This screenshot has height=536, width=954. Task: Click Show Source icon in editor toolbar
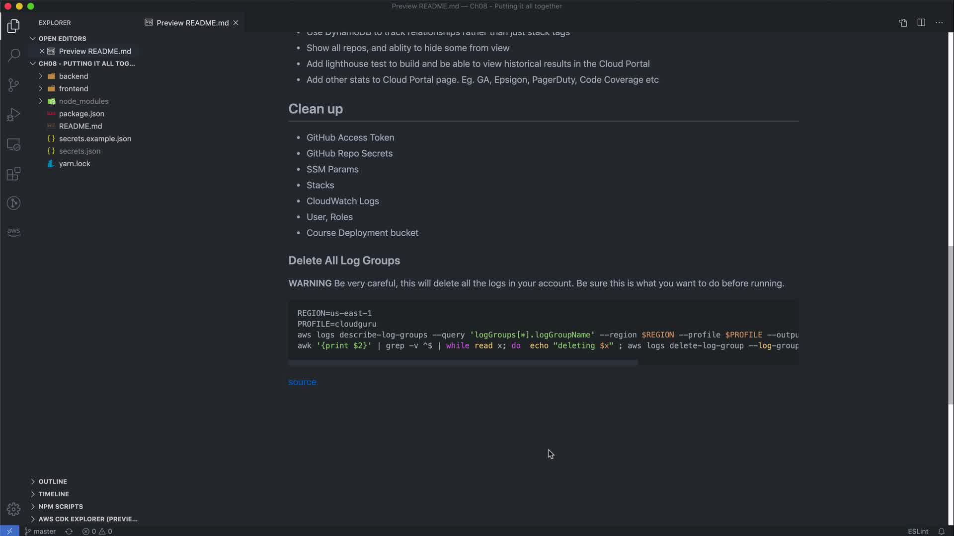pyautogui.click(x=903, y=23)
